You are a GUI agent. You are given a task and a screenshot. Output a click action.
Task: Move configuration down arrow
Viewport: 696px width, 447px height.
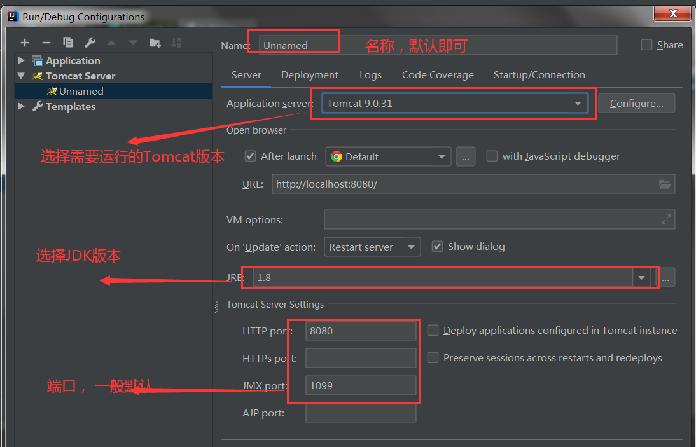(133, 43)
